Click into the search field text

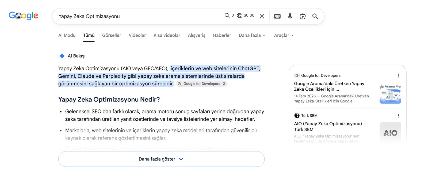click(89, 16)
